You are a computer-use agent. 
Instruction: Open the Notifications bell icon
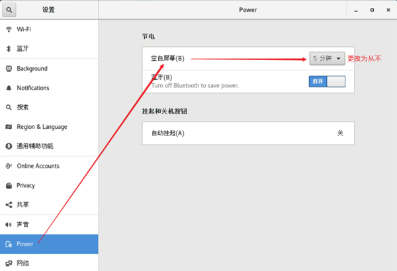point(9,88)
